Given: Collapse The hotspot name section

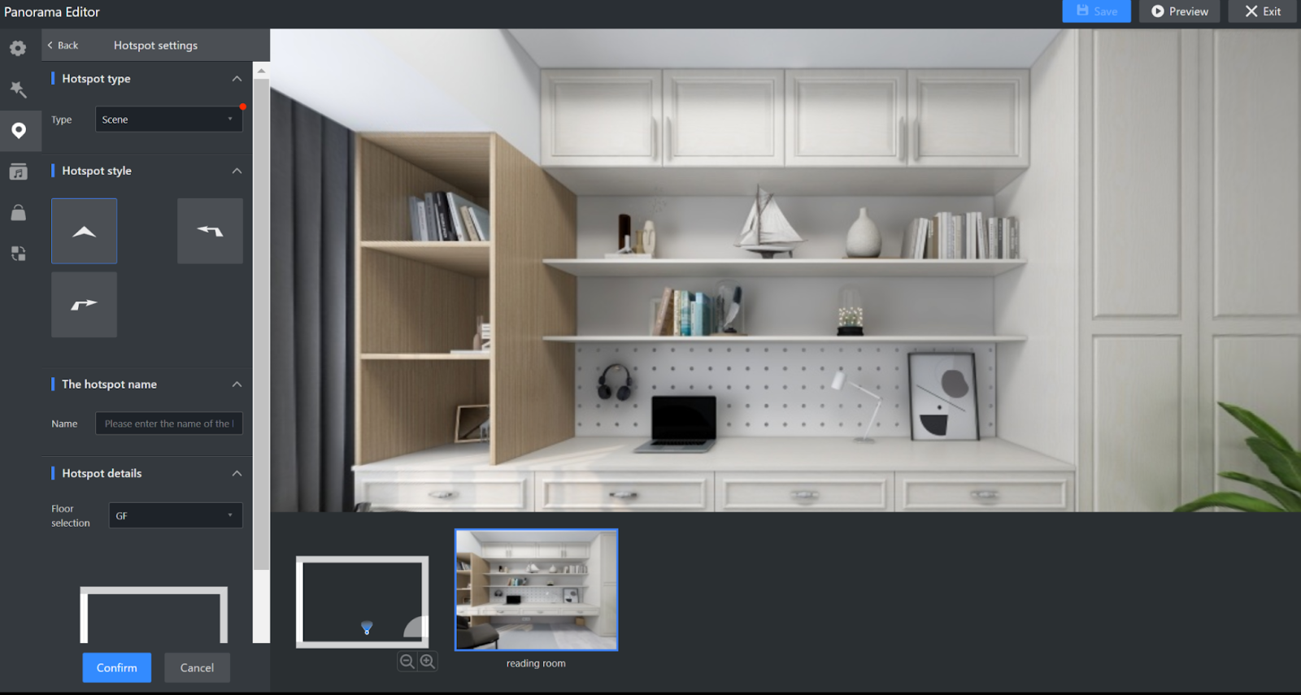Looking at the screenshot, I should [x=237, y=384].
